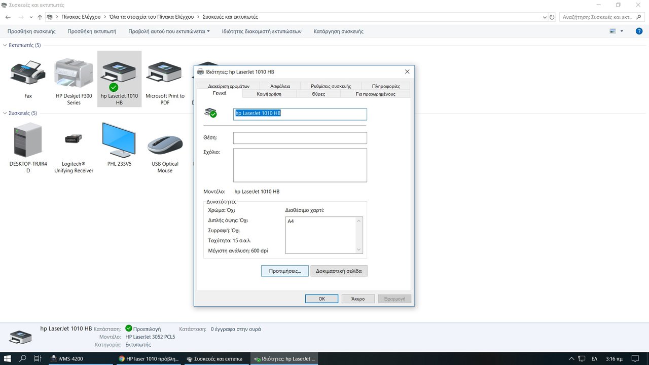Screen dimensions: 649x365
Task: Click Κατάργηση συσκευής in the toolbar
Action: [339, 31]
